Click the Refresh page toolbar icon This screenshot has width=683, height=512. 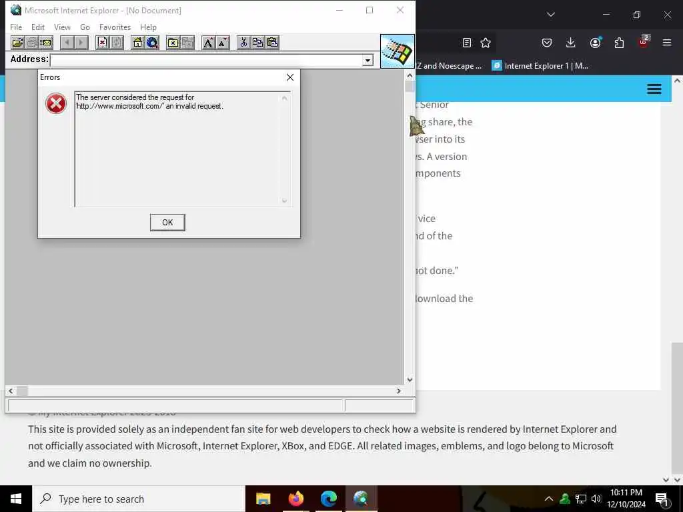pos(116,43)
